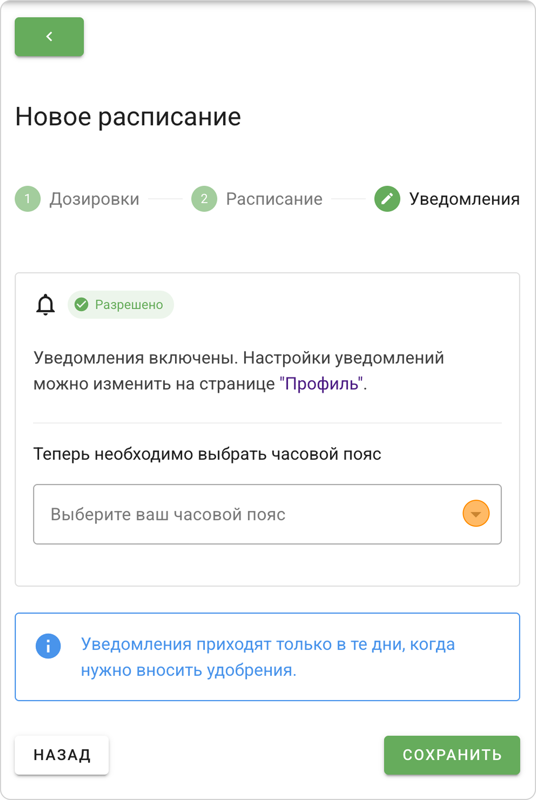Image resolution: width=536 pixels, height=800 pixels.
Task: Click the blue fertilizer notification alert text
Action: click(268, 657)
